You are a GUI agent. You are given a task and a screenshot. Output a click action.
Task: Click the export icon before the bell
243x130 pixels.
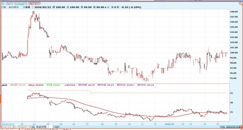[238, 127]
